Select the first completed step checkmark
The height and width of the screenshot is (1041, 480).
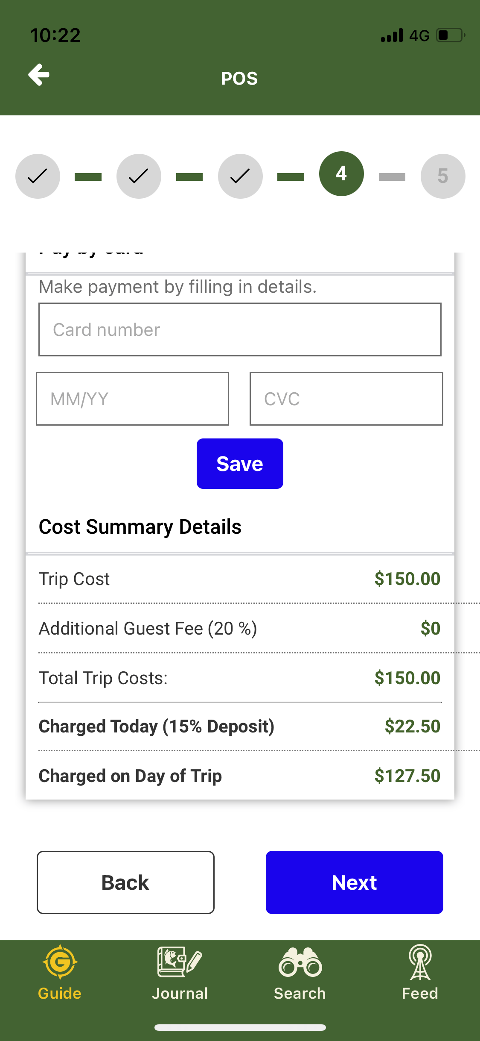tap(38, 176)
